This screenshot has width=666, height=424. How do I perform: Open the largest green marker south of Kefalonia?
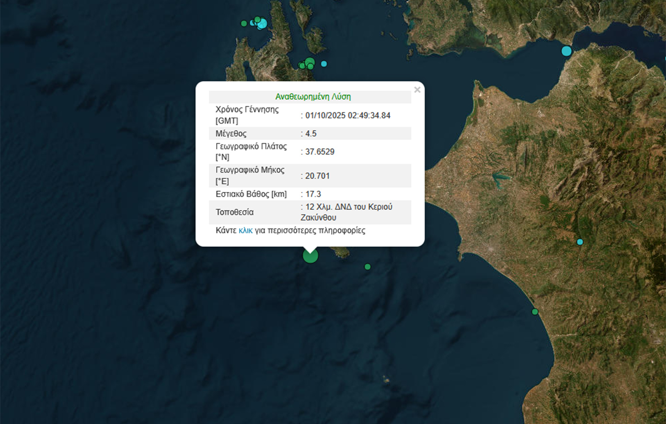(x=310, y=62)
